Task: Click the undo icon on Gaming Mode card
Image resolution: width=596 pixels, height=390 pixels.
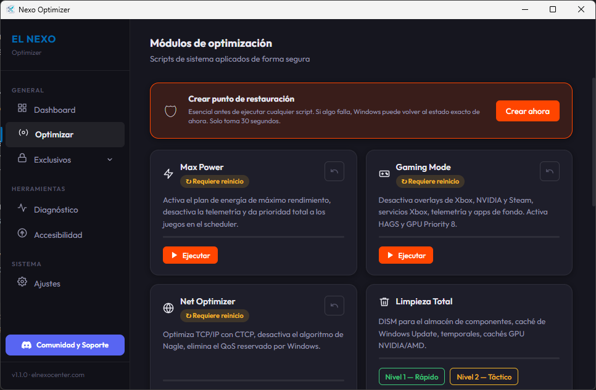Action: (549, 171)
